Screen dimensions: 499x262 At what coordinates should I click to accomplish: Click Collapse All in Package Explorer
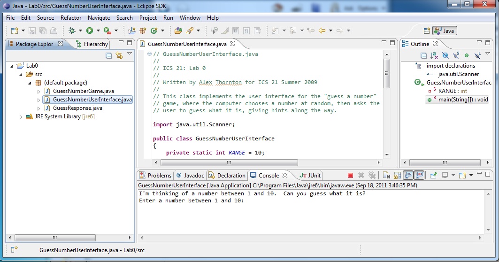point(109,55)
